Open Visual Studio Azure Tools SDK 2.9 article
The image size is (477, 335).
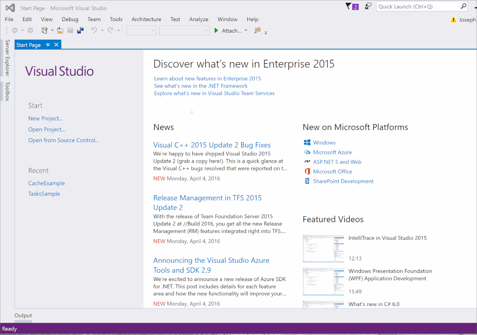[x=211, y=265]
